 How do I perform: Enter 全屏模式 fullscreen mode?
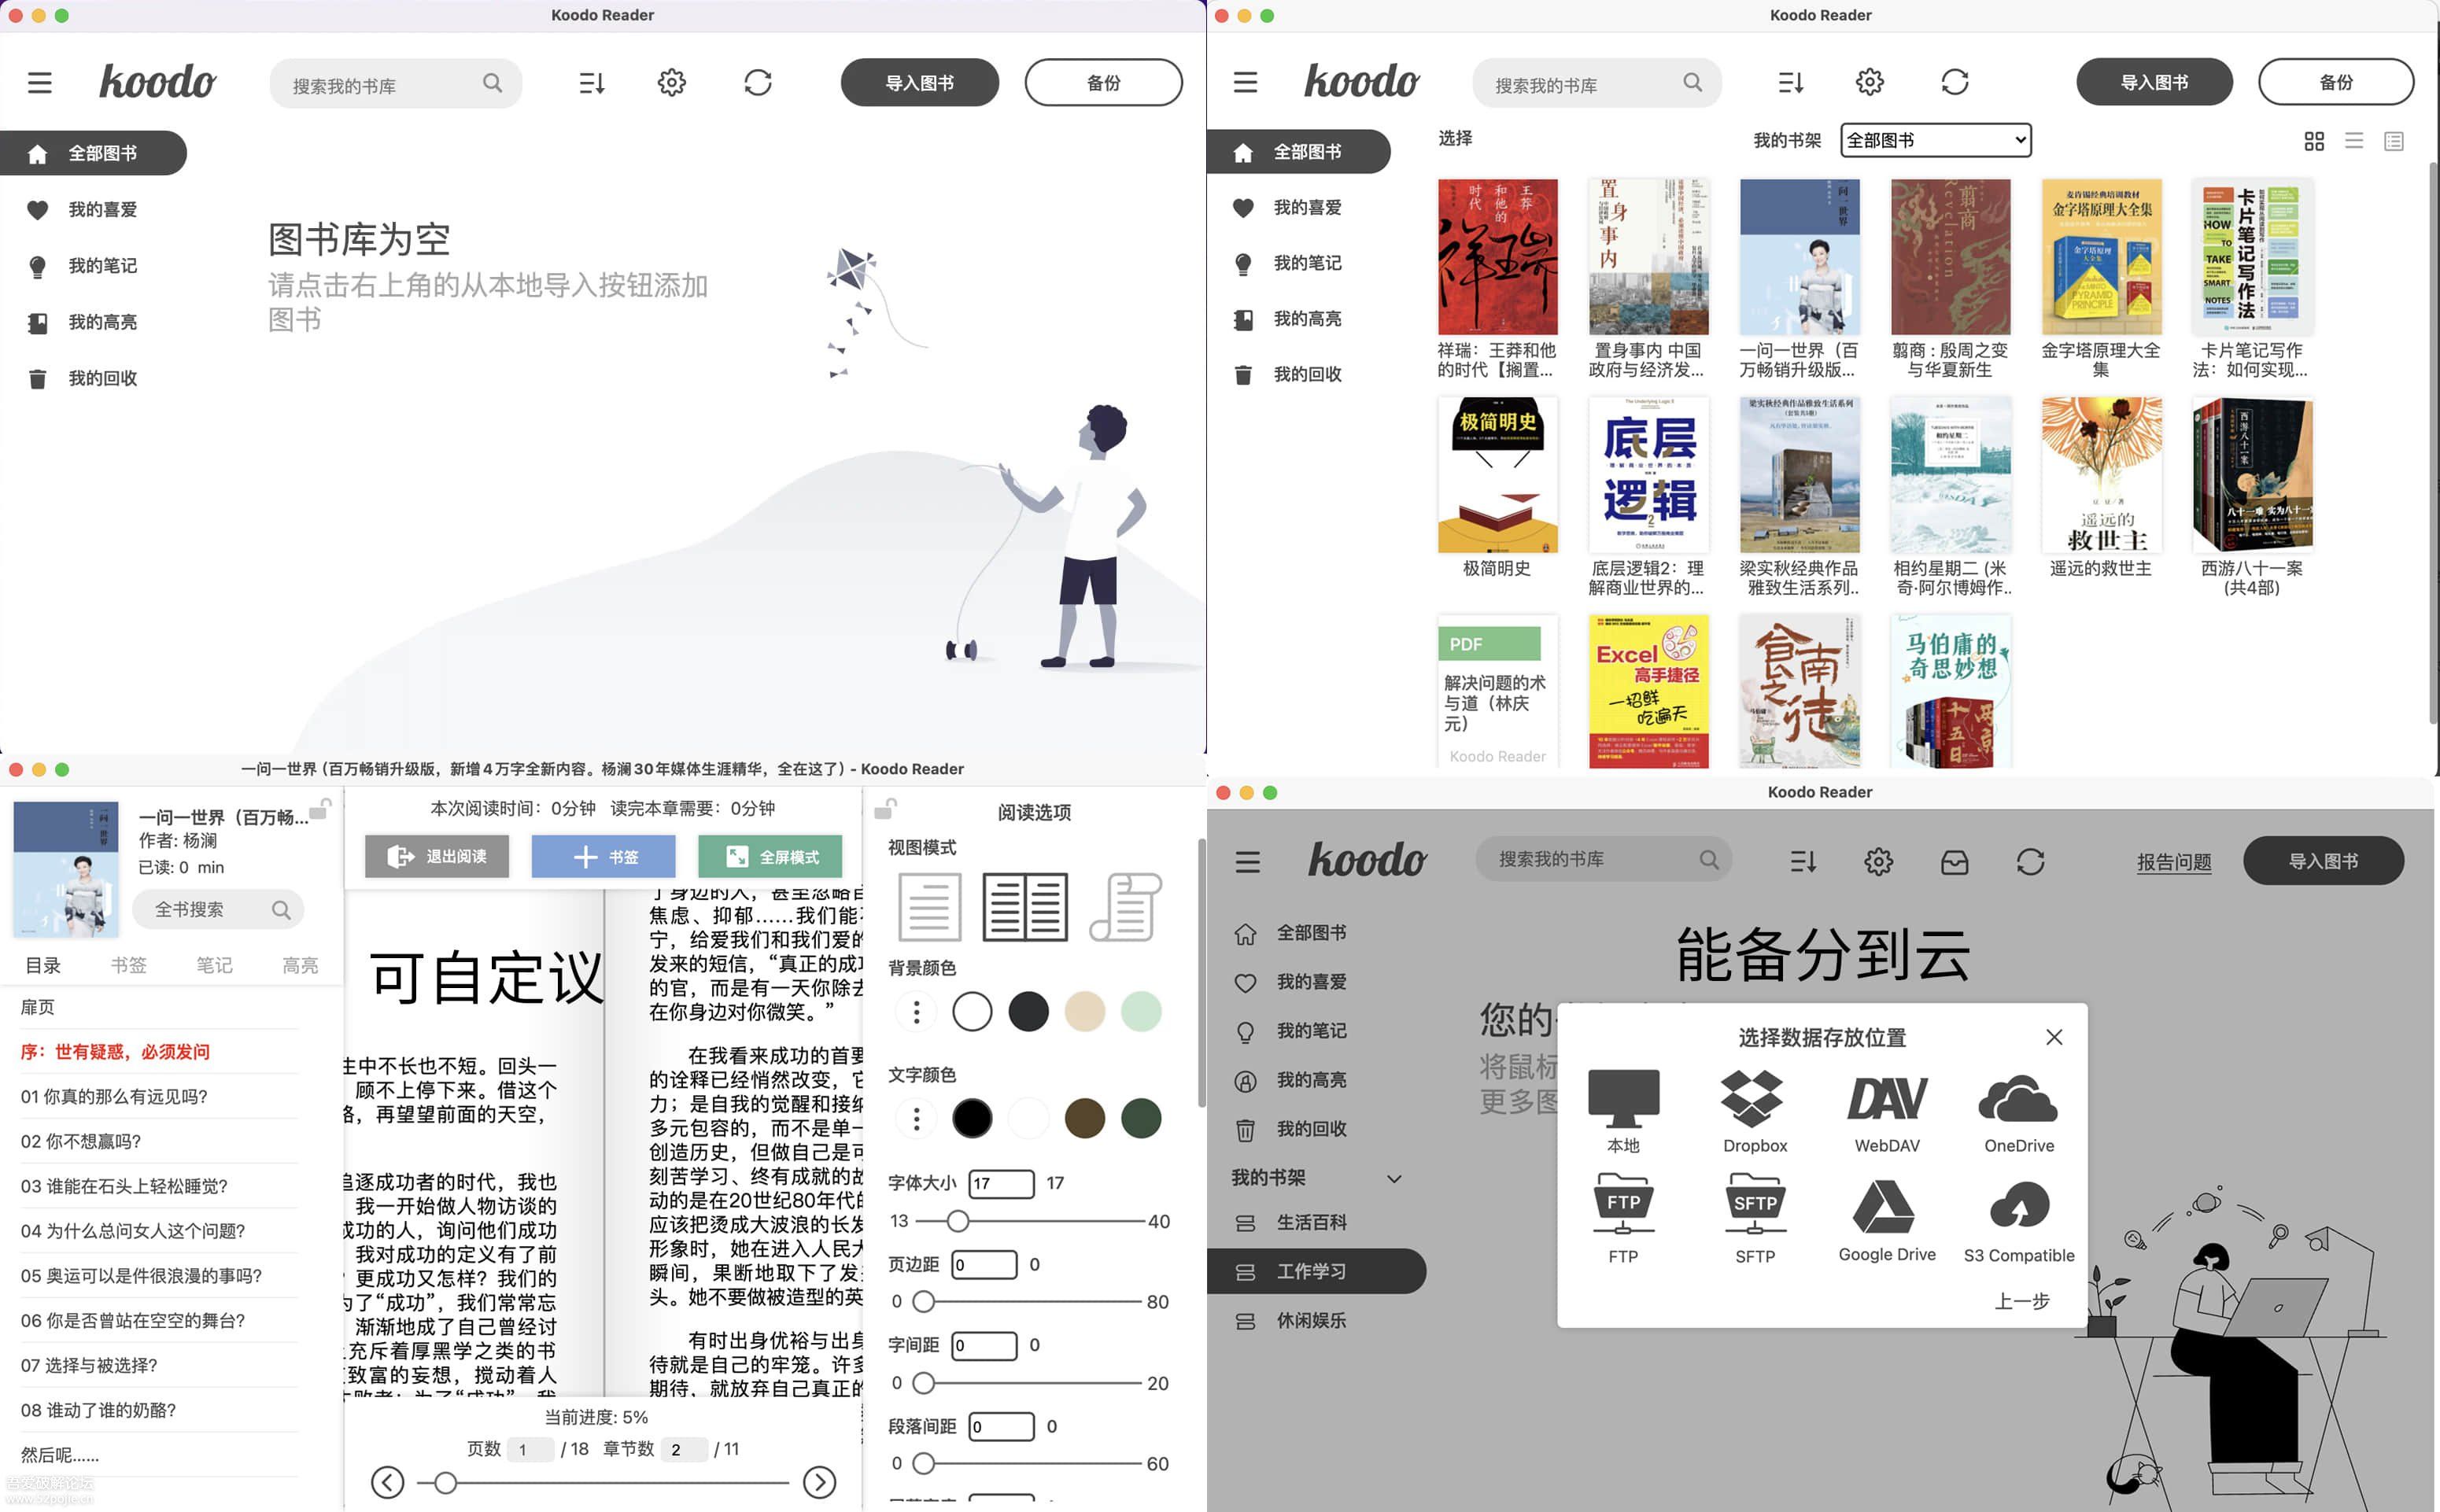(770, 856)
